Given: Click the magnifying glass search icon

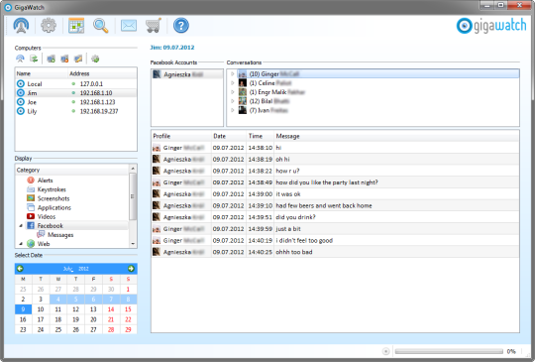Looking at the screenshot, I should click(101, 25).
